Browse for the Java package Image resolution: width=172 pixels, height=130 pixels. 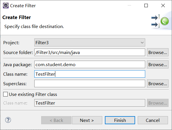click(x=158, y=64)
